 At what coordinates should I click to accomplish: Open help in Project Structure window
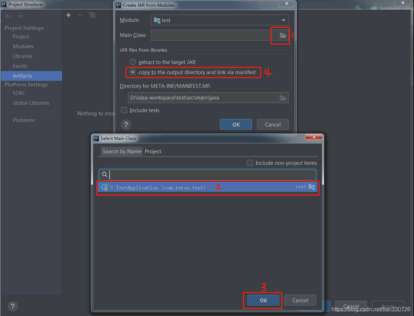point(13,306)
